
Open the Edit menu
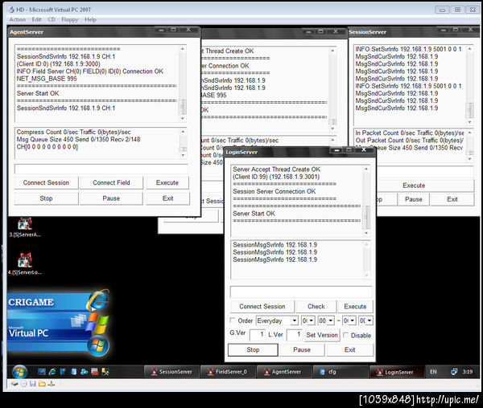(x=36, y=19)
